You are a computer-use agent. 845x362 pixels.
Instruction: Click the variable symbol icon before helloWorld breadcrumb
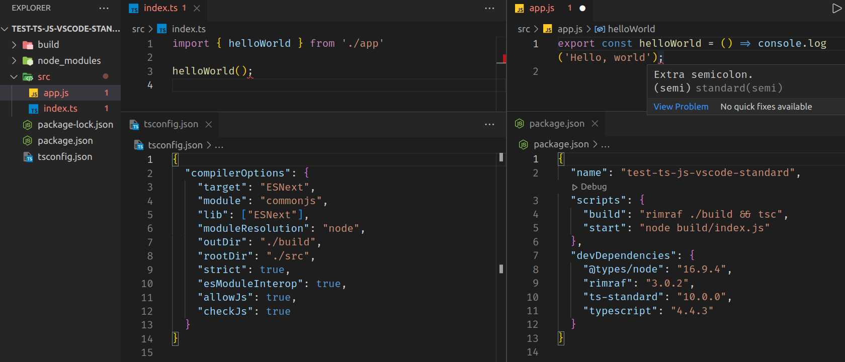pos(600,29)
